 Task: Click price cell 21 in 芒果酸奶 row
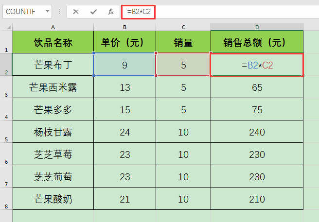[124, 199]
